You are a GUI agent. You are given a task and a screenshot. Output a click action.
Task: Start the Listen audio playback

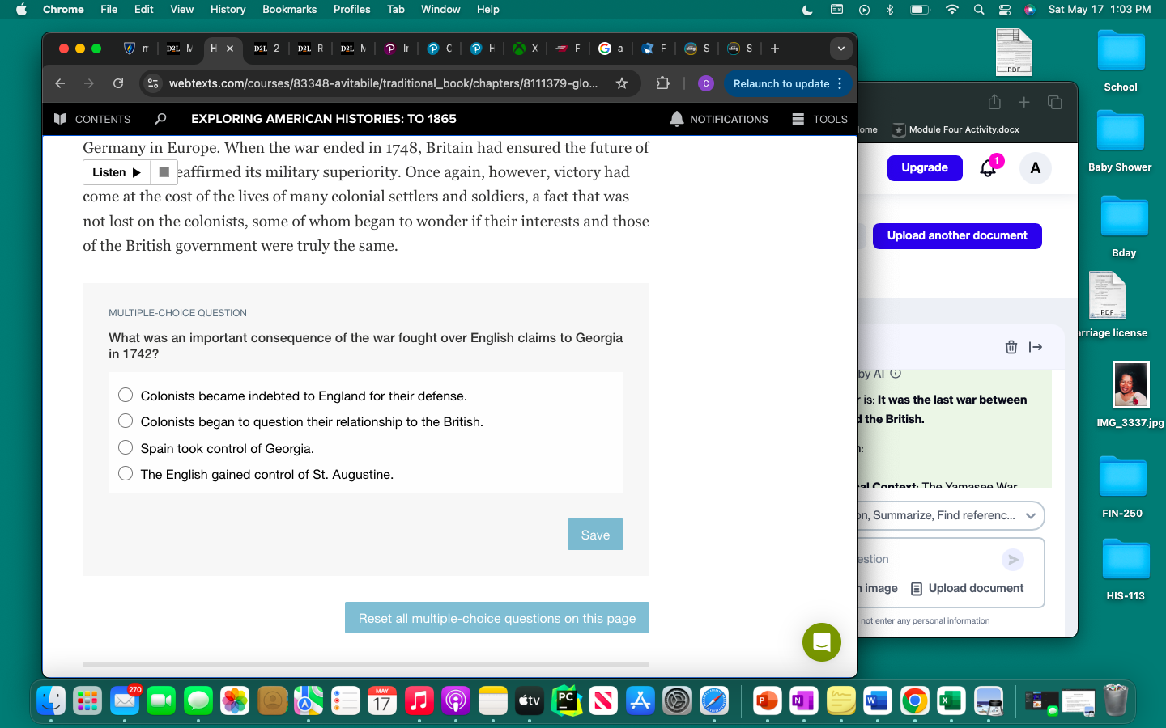tap(114, 172)
